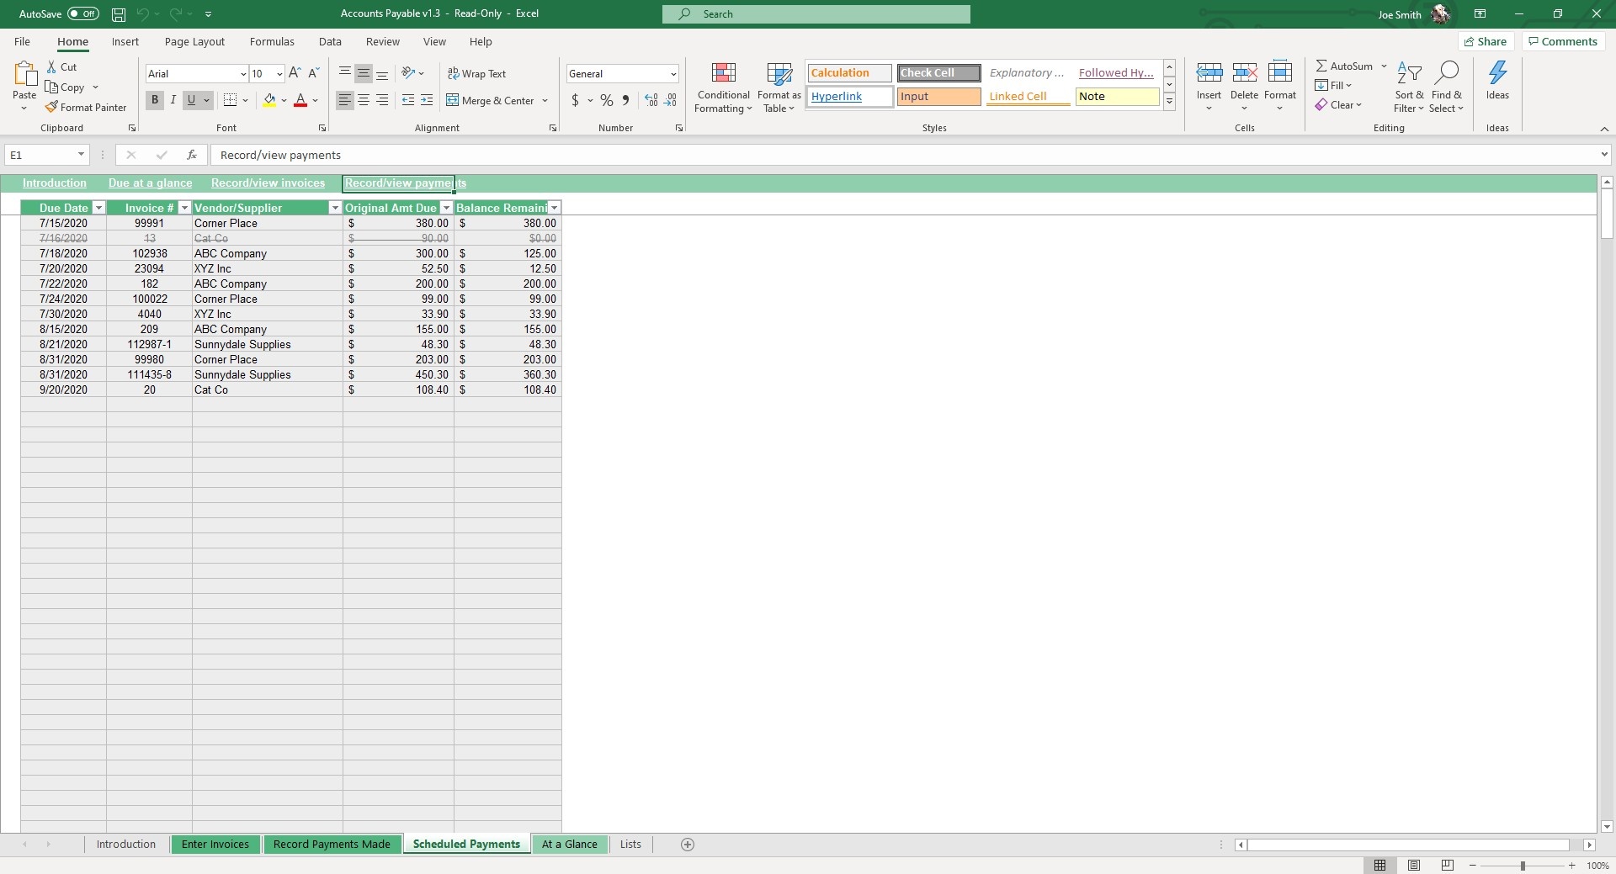
Task: Increase font size with larger A icon
Action: (295, 73)
